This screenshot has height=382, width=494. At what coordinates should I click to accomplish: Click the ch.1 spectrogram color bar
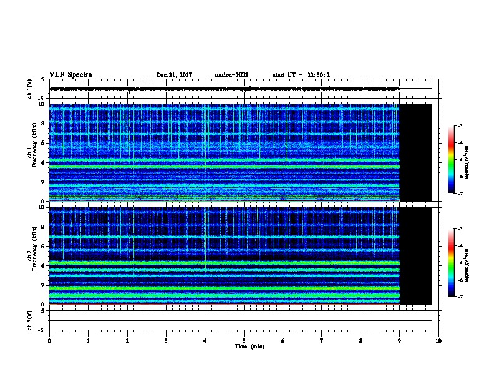coord(451,160)
